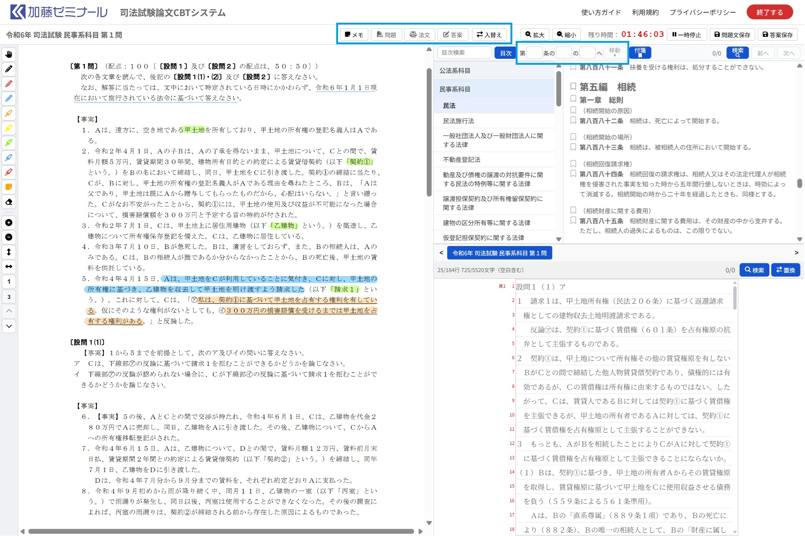Toggle bookmark for 第五編 相続 heading

point(573,87)
